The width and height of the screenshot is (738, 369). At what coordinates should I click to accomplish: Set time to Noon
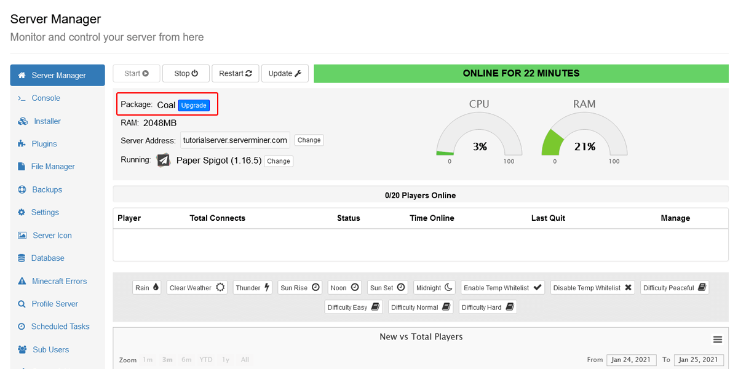344,287
